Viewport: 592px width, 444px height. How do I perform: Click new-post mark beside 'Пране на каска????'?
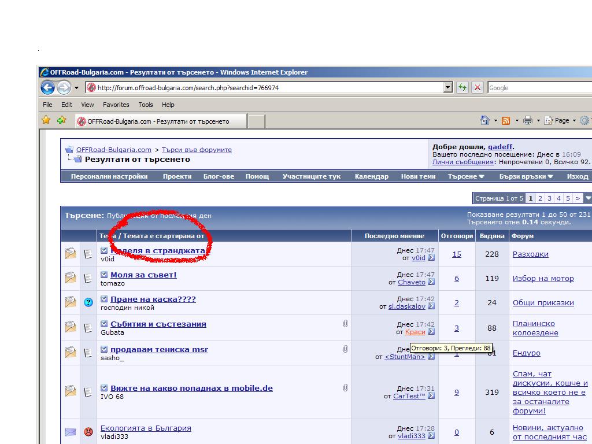tap(104, 299)
